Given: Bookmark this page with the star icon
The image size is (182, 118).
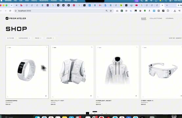Looking at the screenshot, I should coord(111,11).
